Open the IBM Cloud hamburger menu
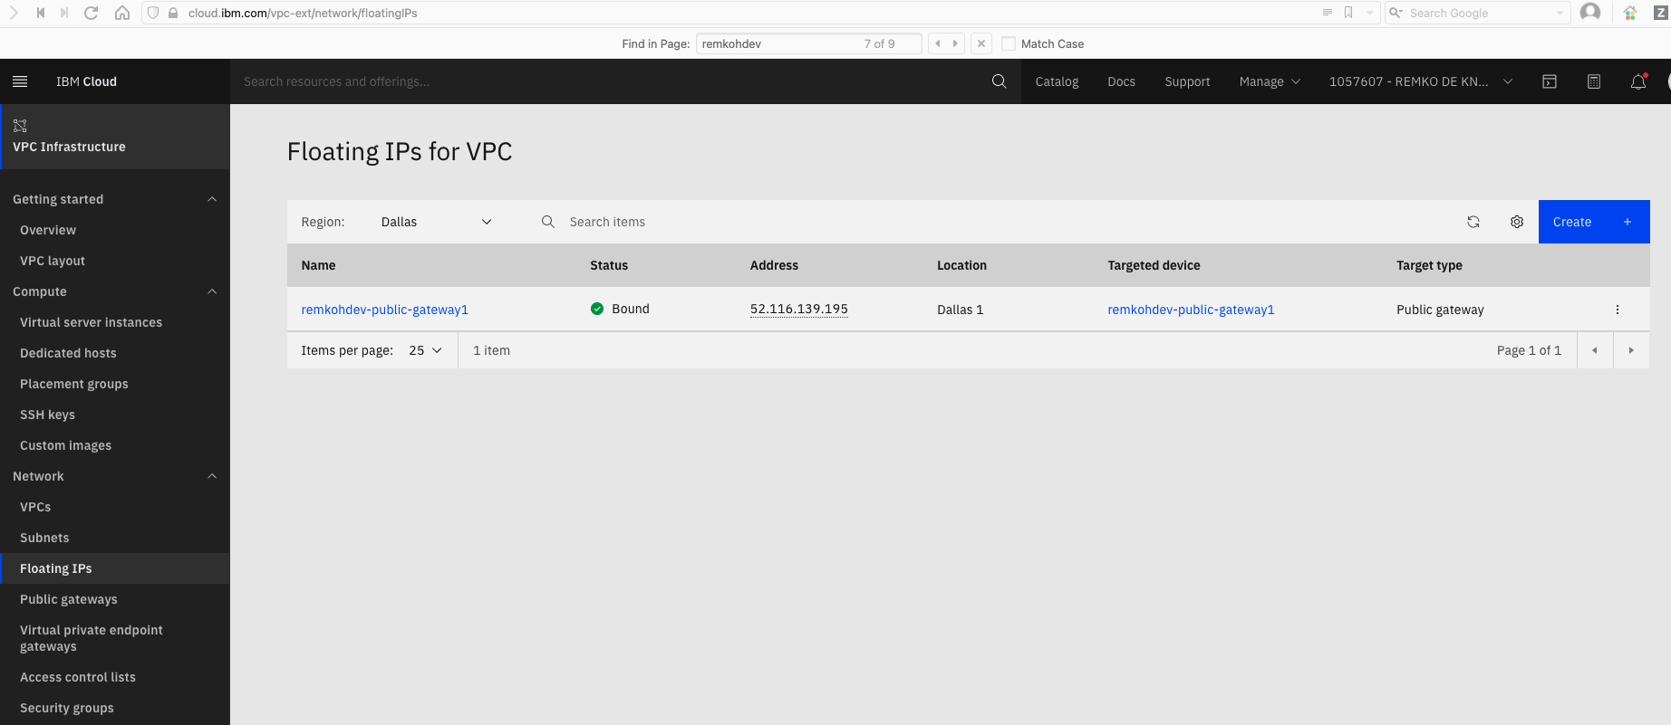 coord(20,81)
